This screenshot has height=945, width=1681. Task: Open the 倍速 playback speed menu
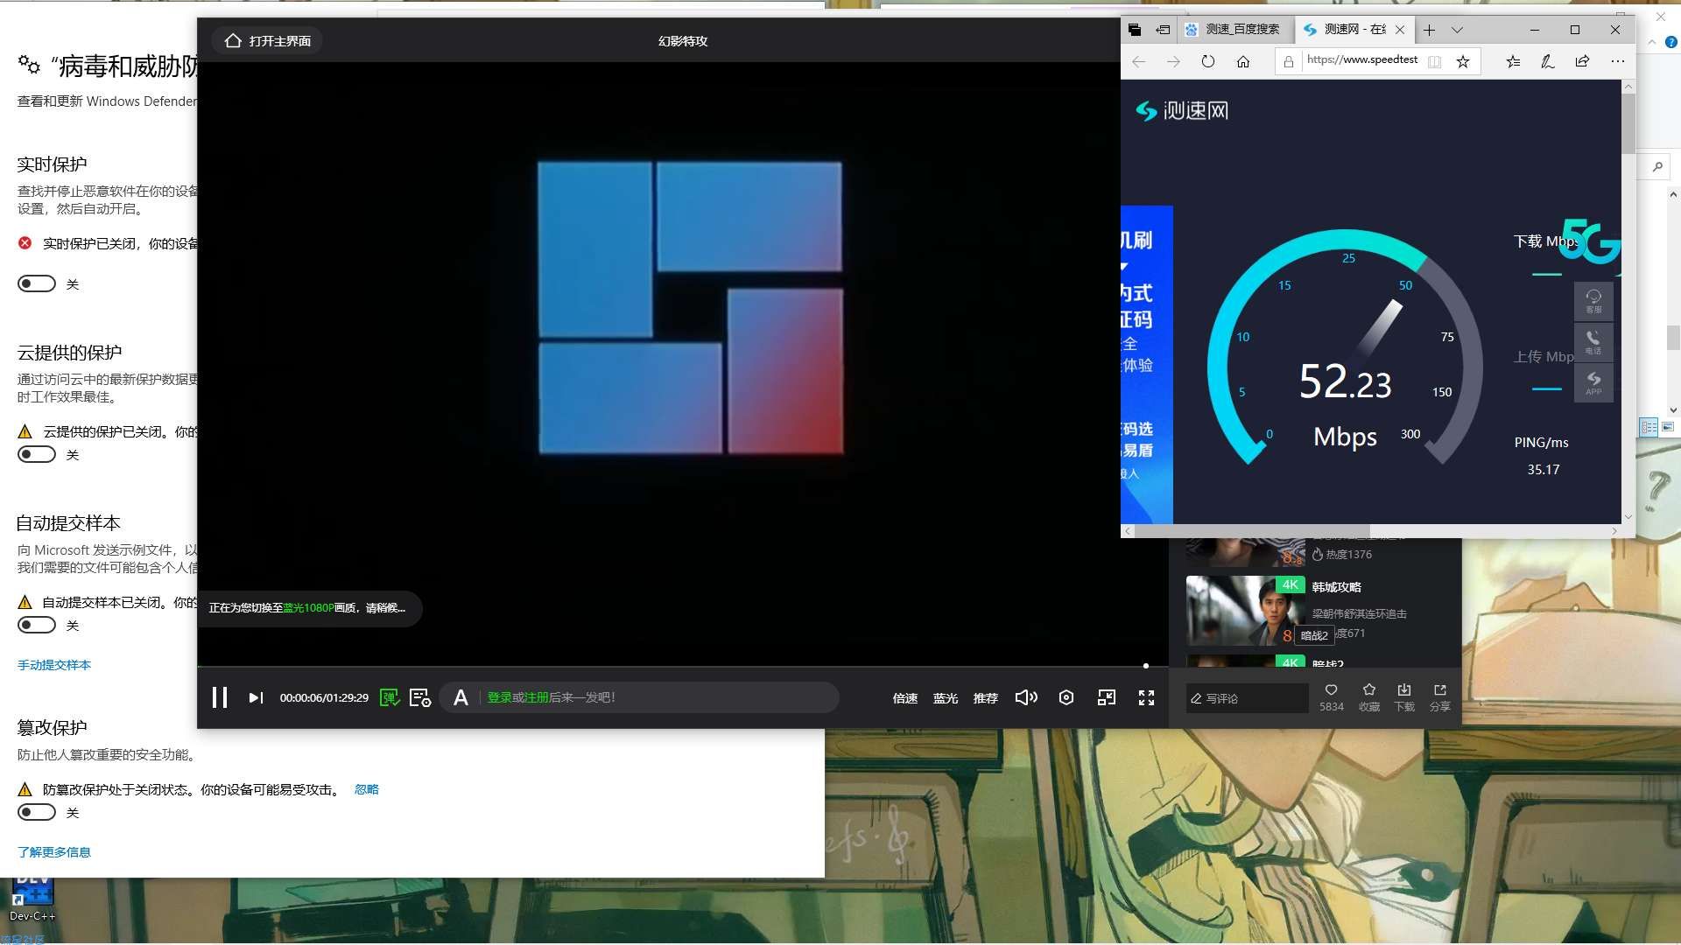coord(905,698)
